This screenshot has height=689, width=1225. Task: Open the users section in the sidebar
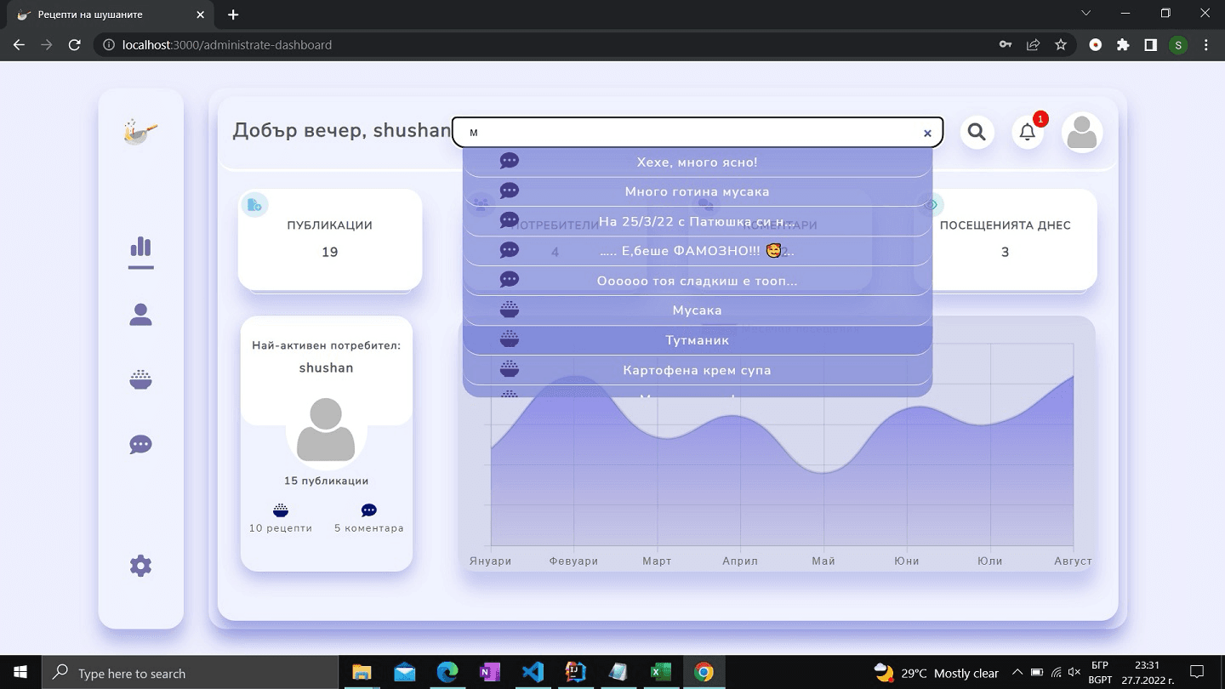coord(140,315)
